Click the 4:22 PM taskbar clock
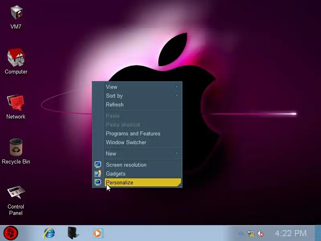 click(x=291, y=233)
